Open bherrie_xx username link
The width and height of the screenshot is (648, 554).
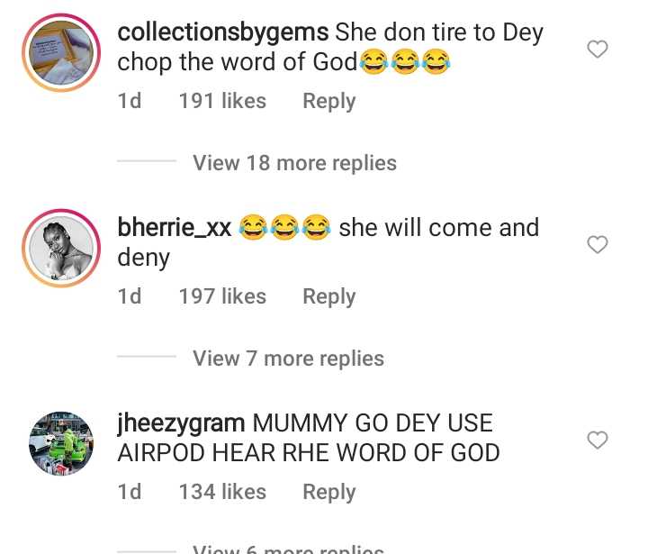(175, 229)
